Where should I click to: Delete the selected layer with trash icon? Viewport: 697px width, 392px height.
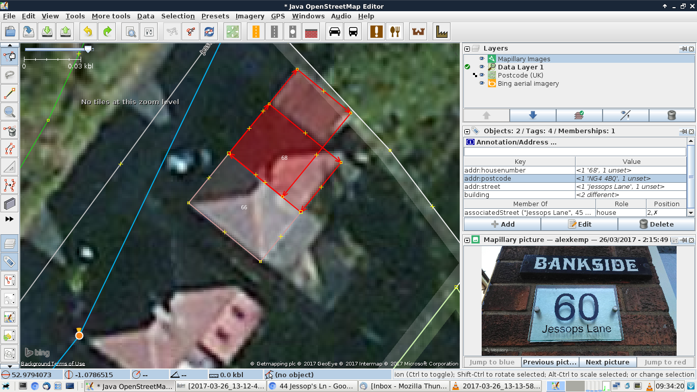point(671,115)
